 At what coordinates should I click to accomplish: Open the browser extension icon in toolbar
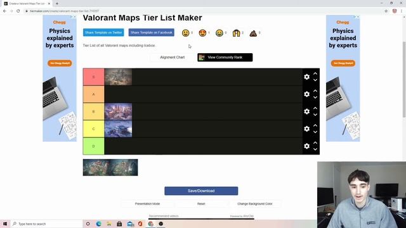click(395, 11)
